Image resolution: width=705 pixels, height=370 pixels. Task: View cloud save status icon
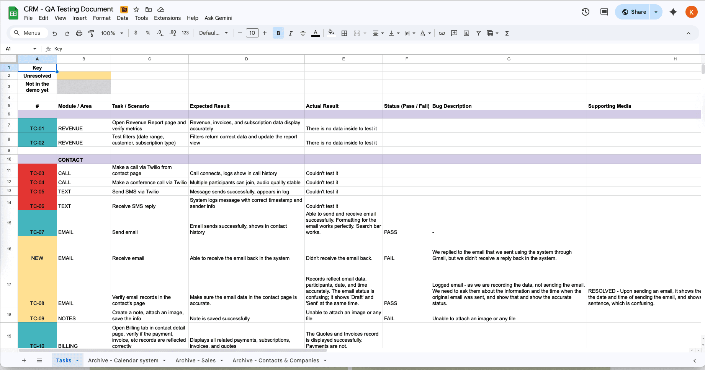tap(161, 10)
